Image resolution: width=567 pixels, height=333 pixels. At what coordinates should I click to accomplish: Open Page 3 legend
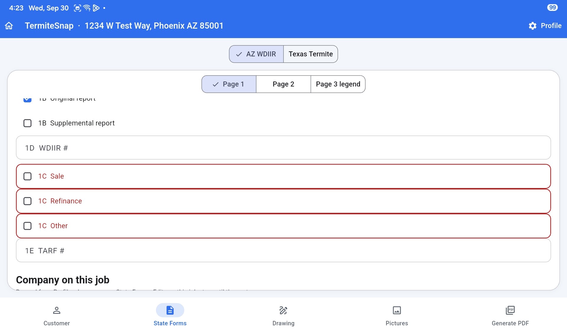(338, 84)
